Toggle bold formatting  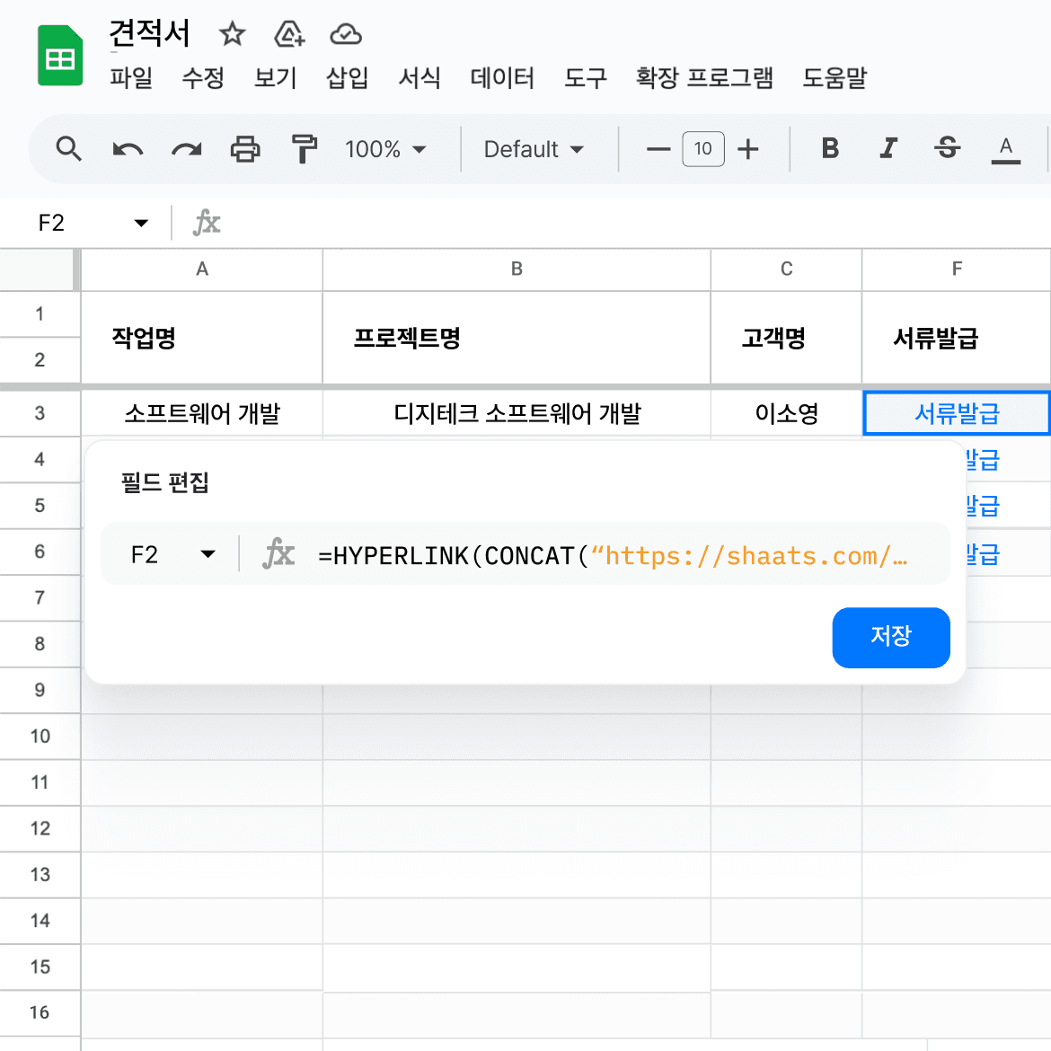click(x=830, y=148)
